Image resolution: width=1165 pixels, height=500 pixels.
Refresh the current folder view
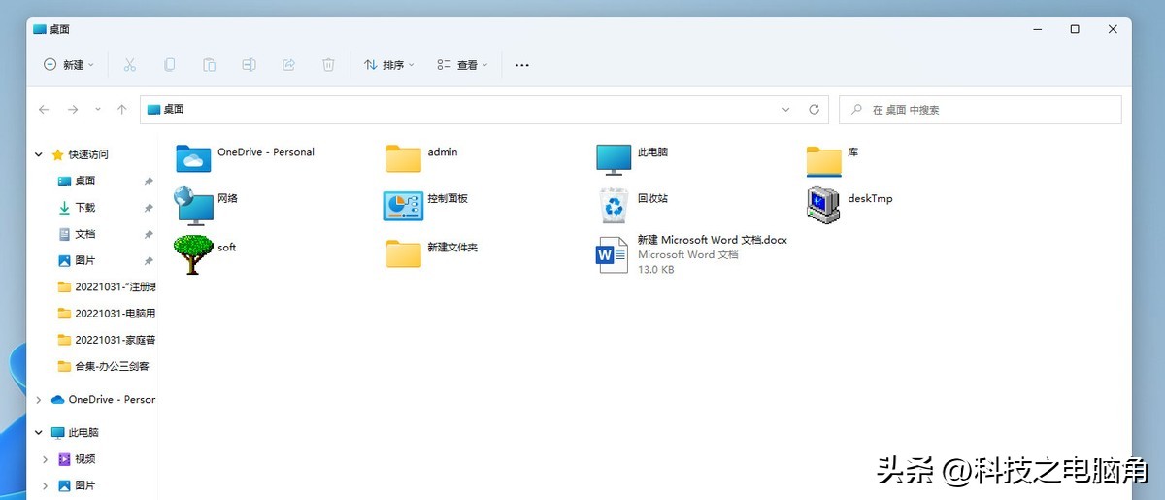(x=815, y=110)
